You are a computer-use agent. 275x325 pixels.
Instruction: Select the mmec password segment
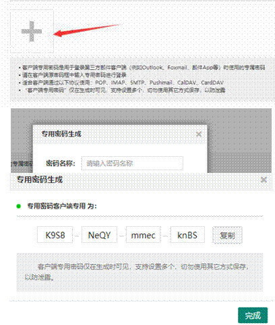pos(143,235)
